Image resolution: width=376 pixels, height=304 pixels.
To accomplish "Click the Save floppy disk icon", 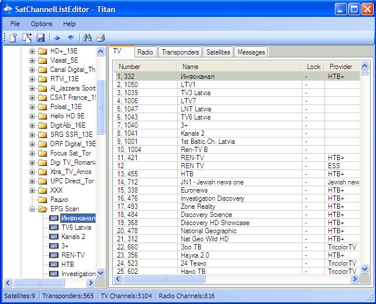I will (x=41, y=38).
